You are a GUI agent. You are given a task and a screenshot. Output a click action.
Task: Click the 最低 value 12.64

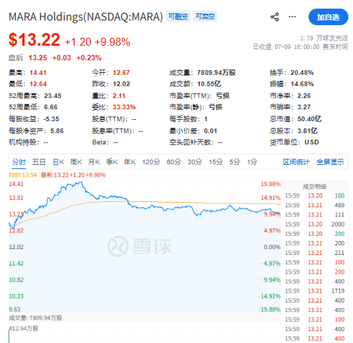38,84
